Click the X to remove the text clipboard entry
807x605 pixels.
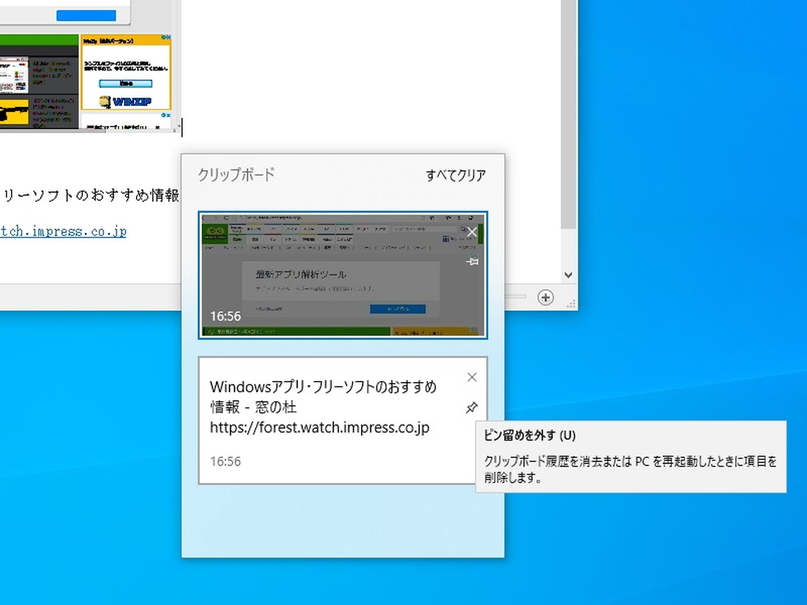pyautogui.click(x=471, y=377)
